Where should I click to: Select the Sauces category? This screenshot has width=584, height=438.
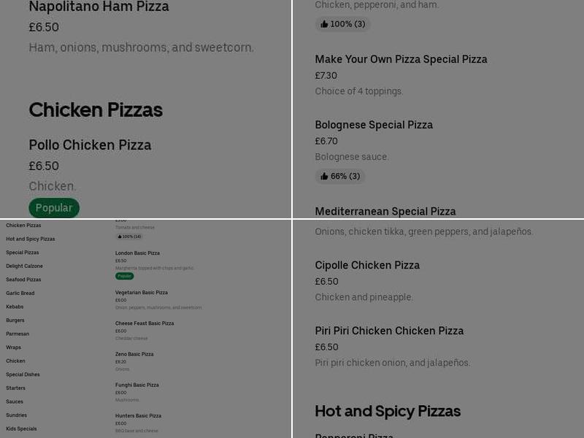13,401
